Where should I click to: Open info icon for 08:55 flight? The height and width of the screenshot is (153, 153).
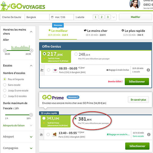click(148, 70)
